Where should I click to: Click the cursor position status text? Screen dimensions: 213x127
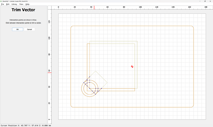[x=26, y=125]
